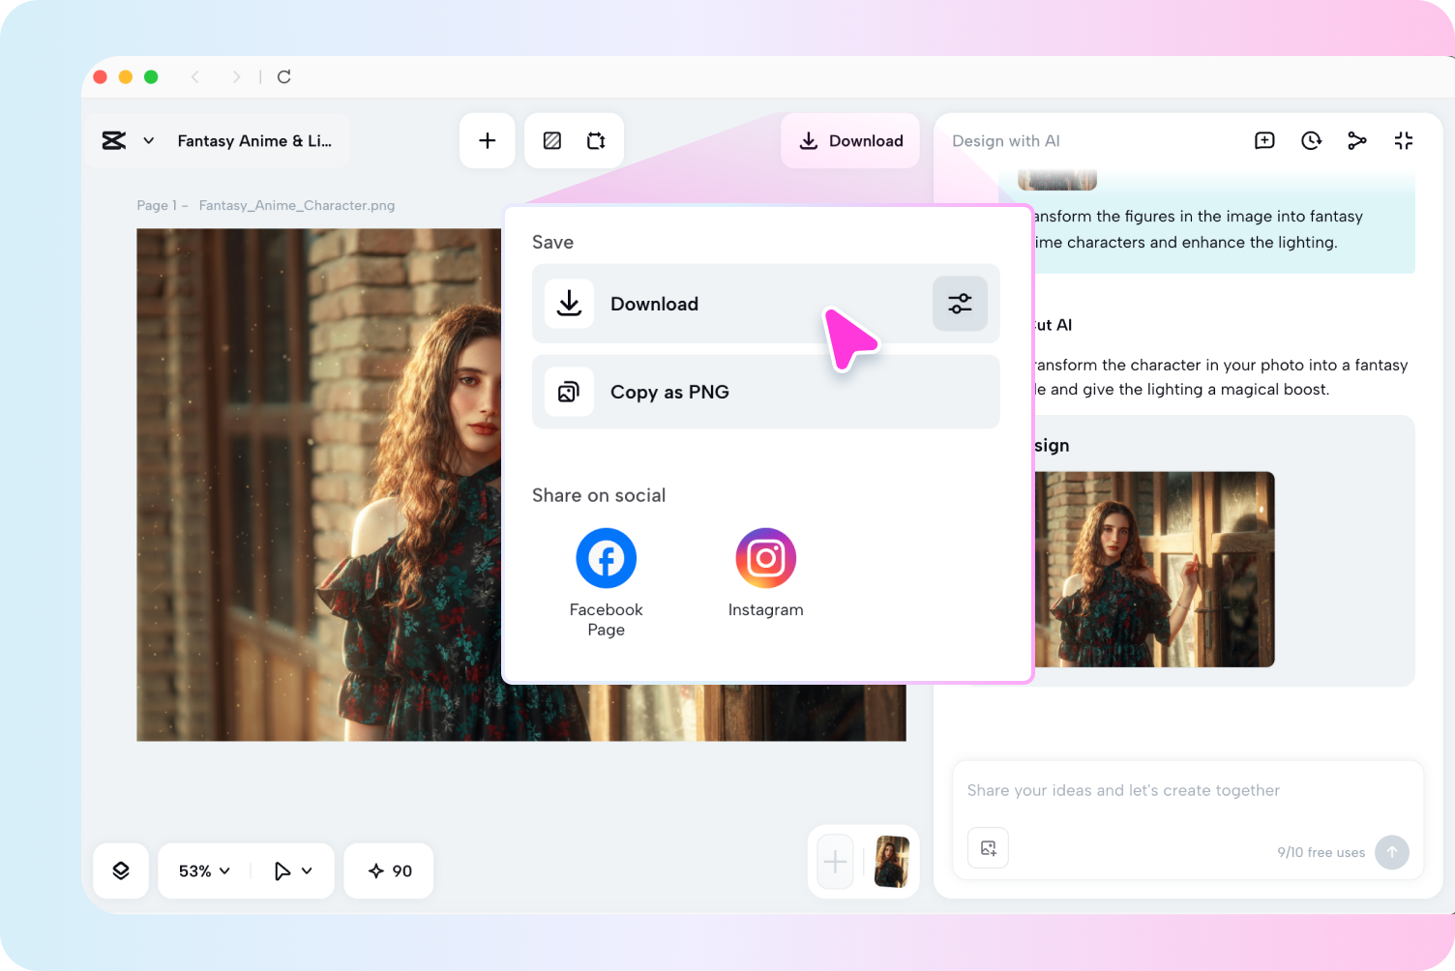
Task: Share on Instagram
Action: pyautogui.click(x=765, y=559)
